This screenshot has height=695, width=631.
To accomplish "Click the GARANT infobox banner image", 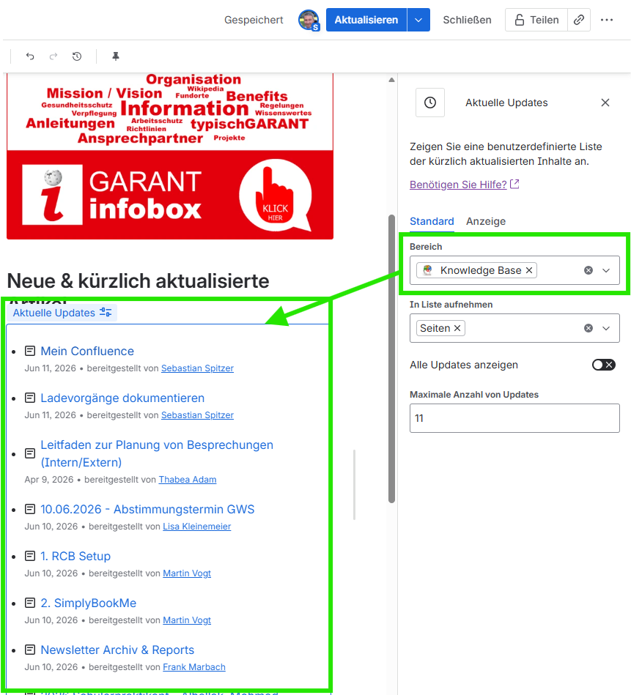I will (170, 157).
